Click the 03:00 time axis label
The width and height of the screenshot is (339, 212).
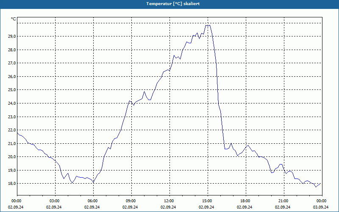tap(55, 201)
